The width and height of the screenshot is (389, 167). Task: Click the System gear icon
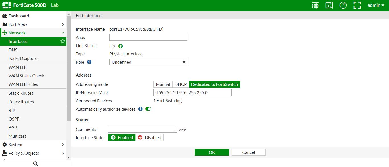5,145
